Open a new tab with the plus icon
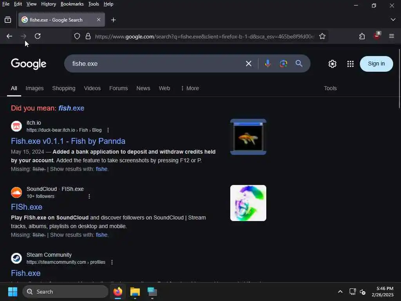Viewport: 401px width, 301px height. tap(113, 20)
